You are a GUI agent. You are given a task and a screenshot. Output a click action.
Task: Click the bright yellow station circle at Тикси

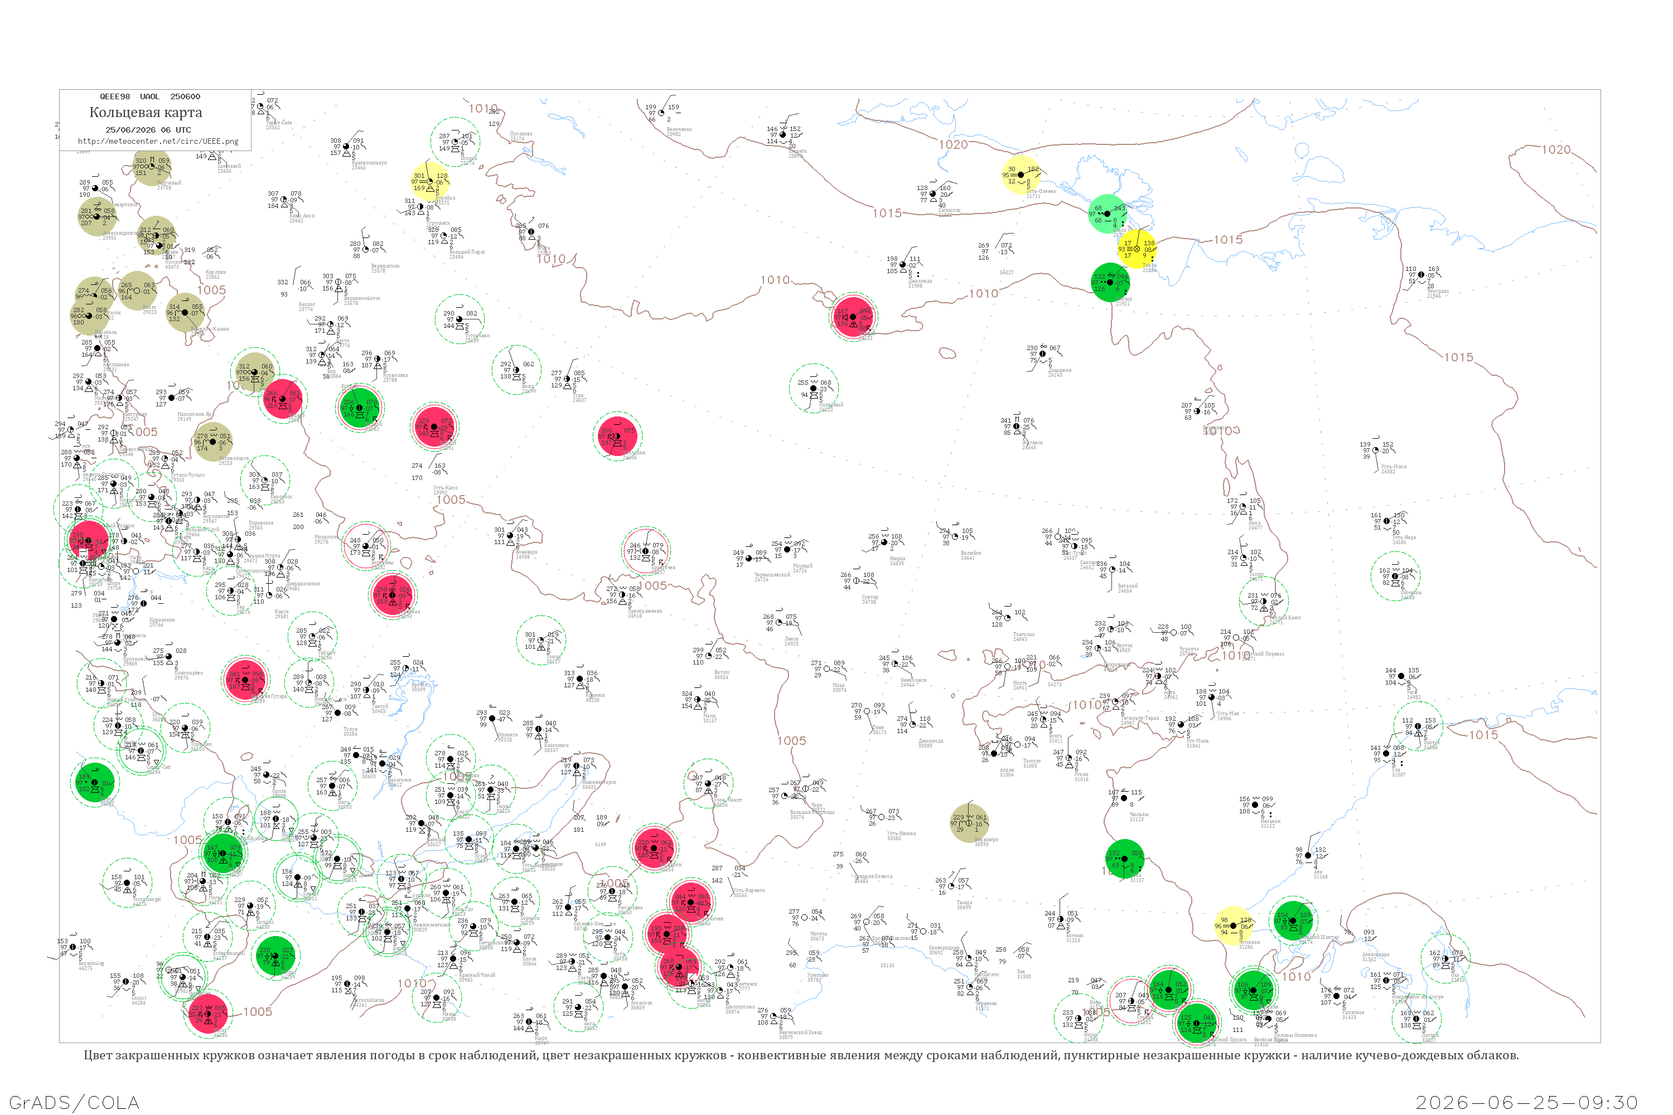[1137, 249]
